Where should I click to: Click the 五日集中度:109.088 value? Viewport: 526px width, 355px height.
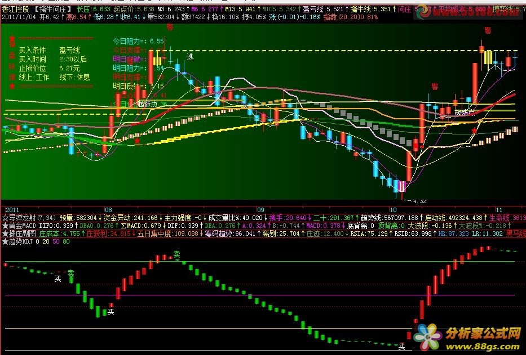[168, 233]
